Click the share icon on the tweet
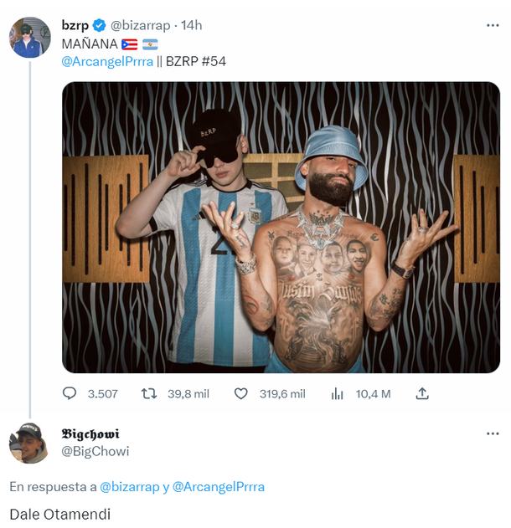 (423, 393)
